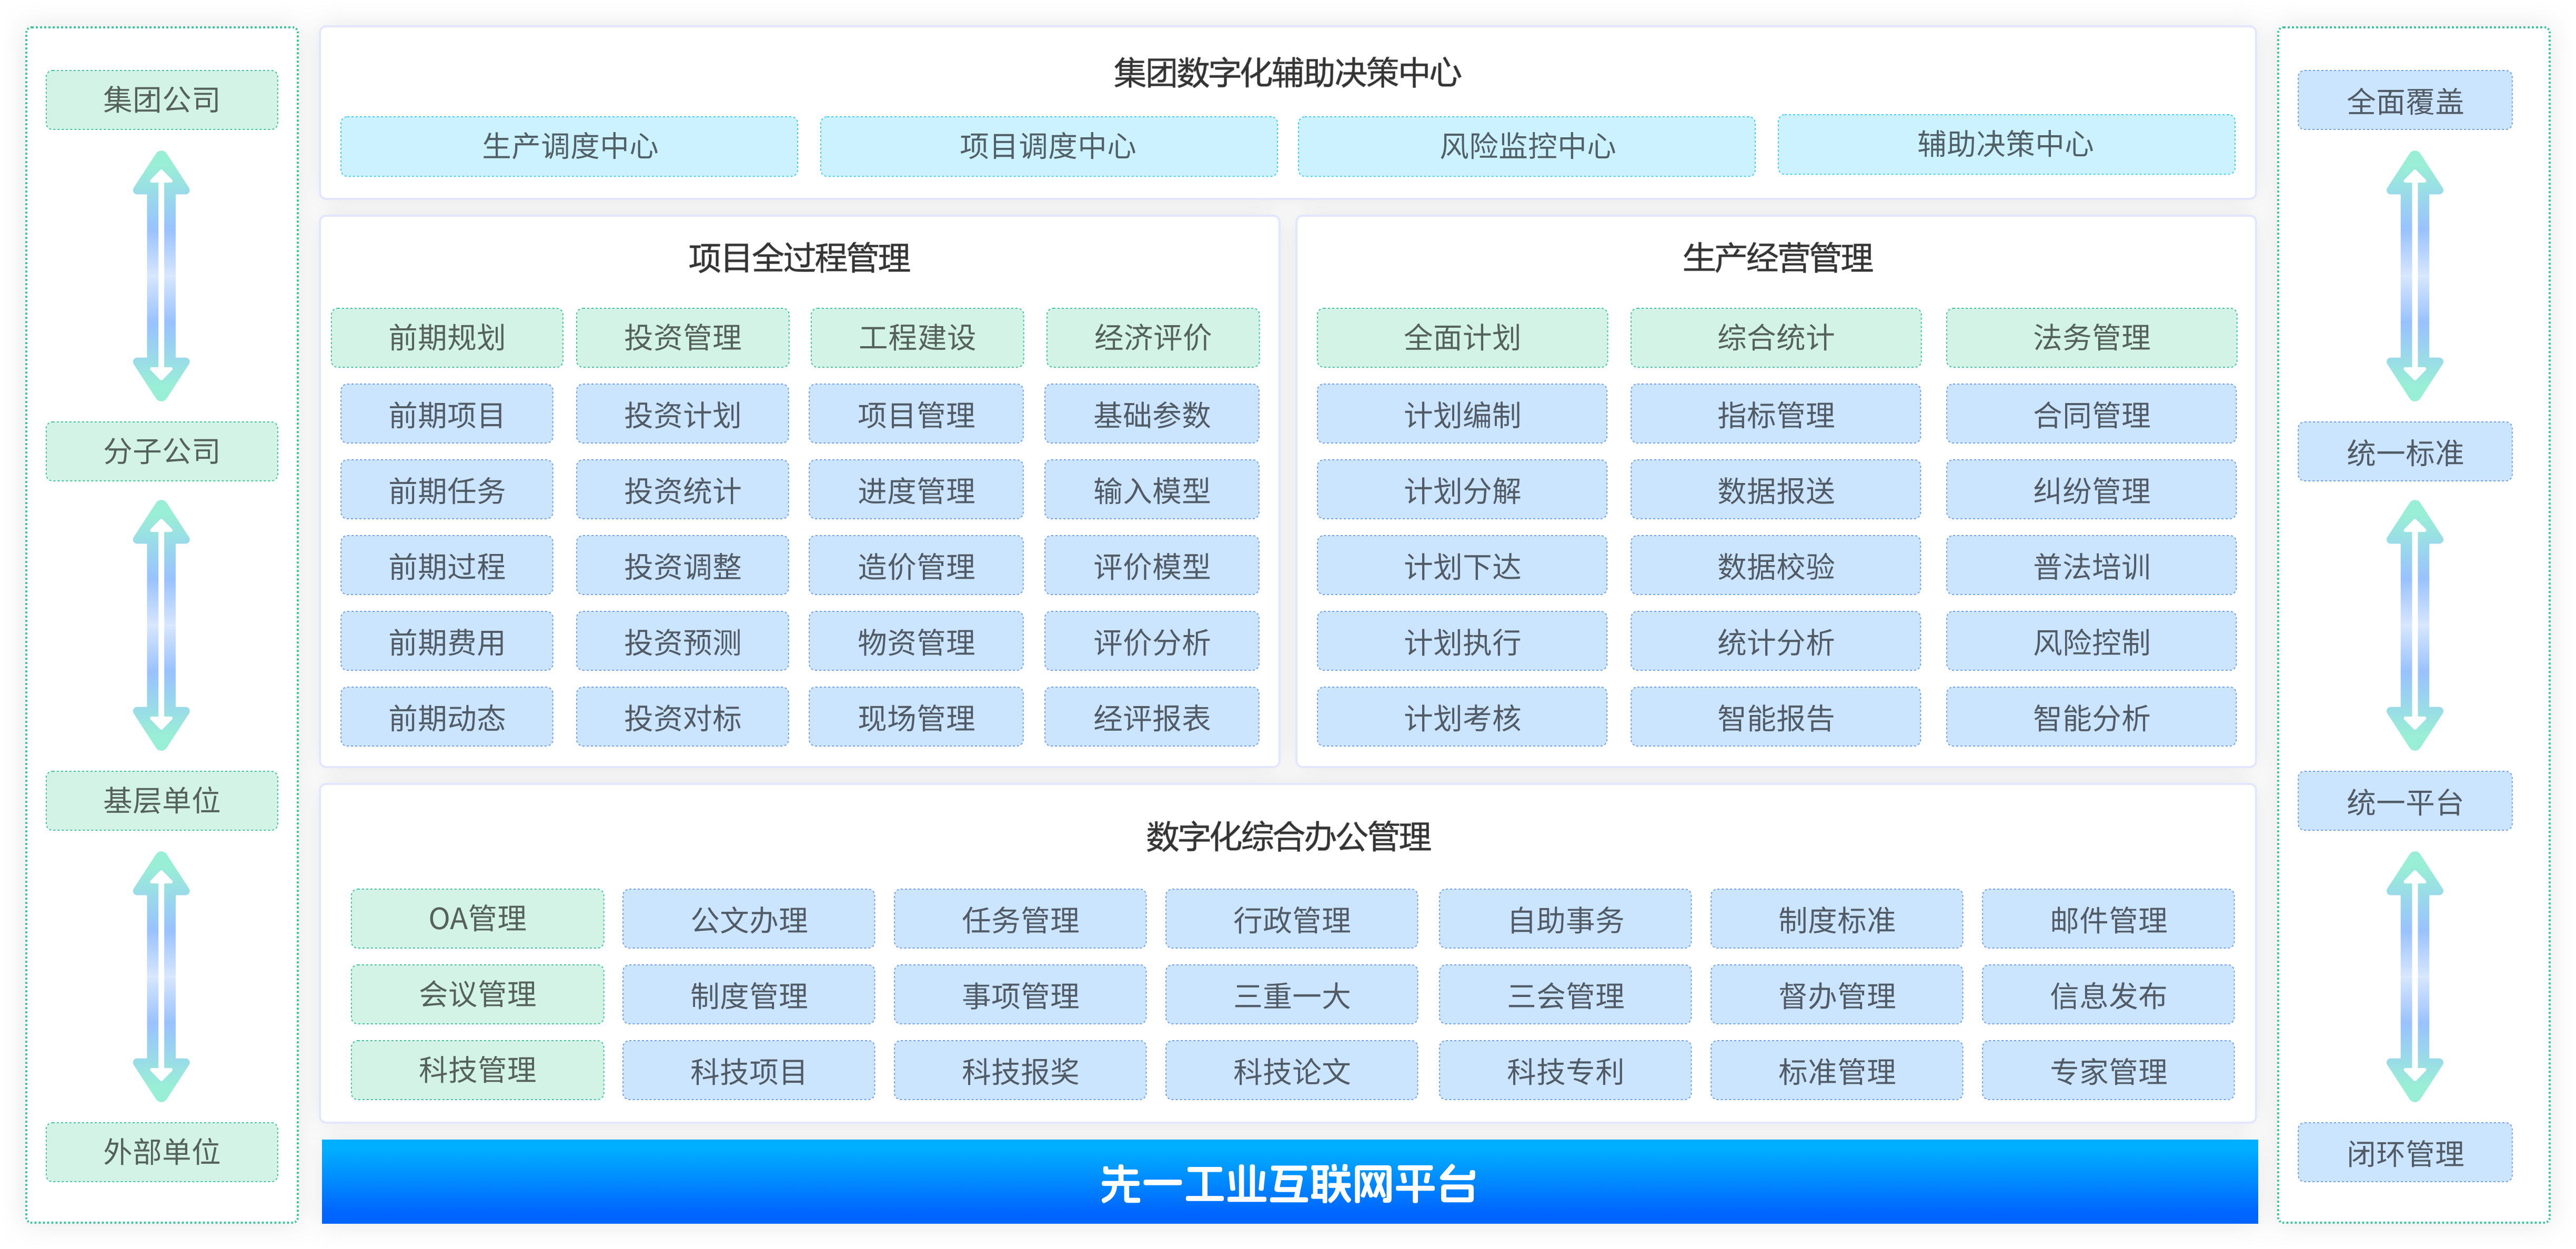Click 专家管理 item

pos(2108,1071)
